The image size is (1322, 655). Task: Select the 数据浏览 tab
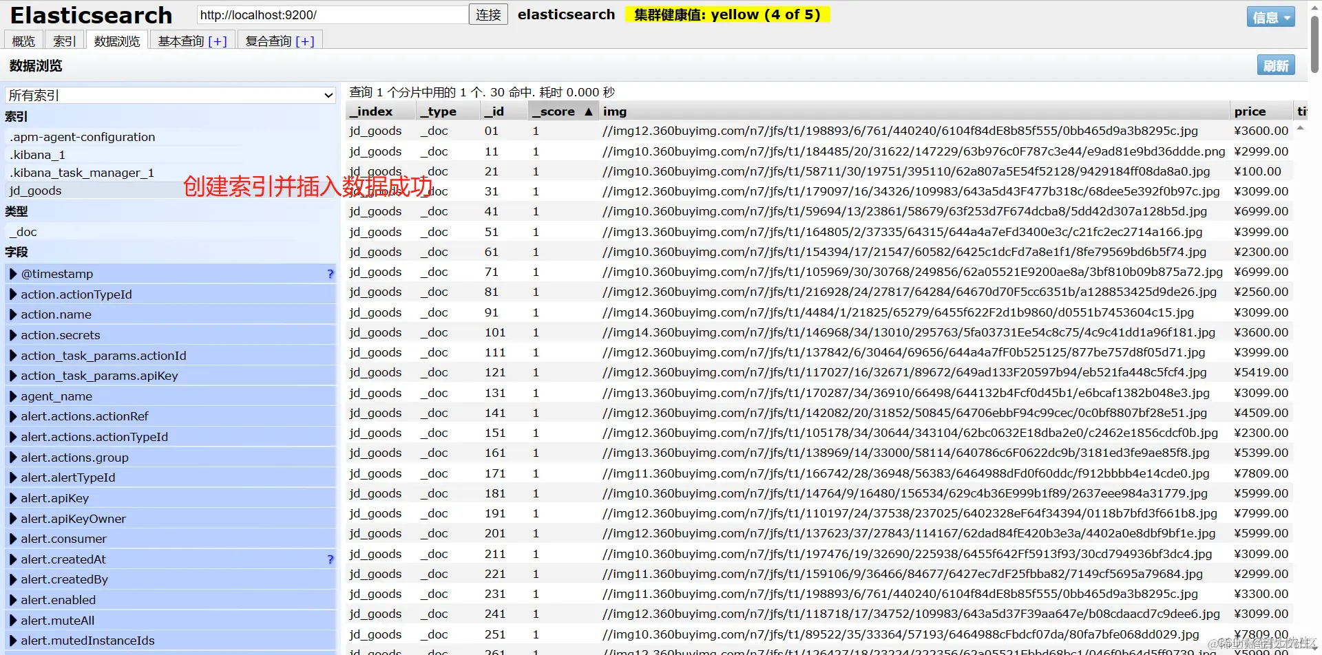pos(117,41)
